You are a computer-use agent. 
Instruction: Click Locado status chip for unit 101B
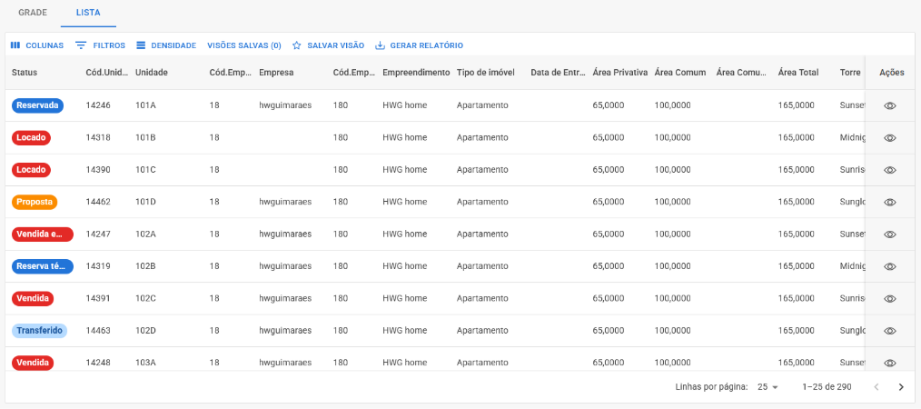tap(31, 137)
